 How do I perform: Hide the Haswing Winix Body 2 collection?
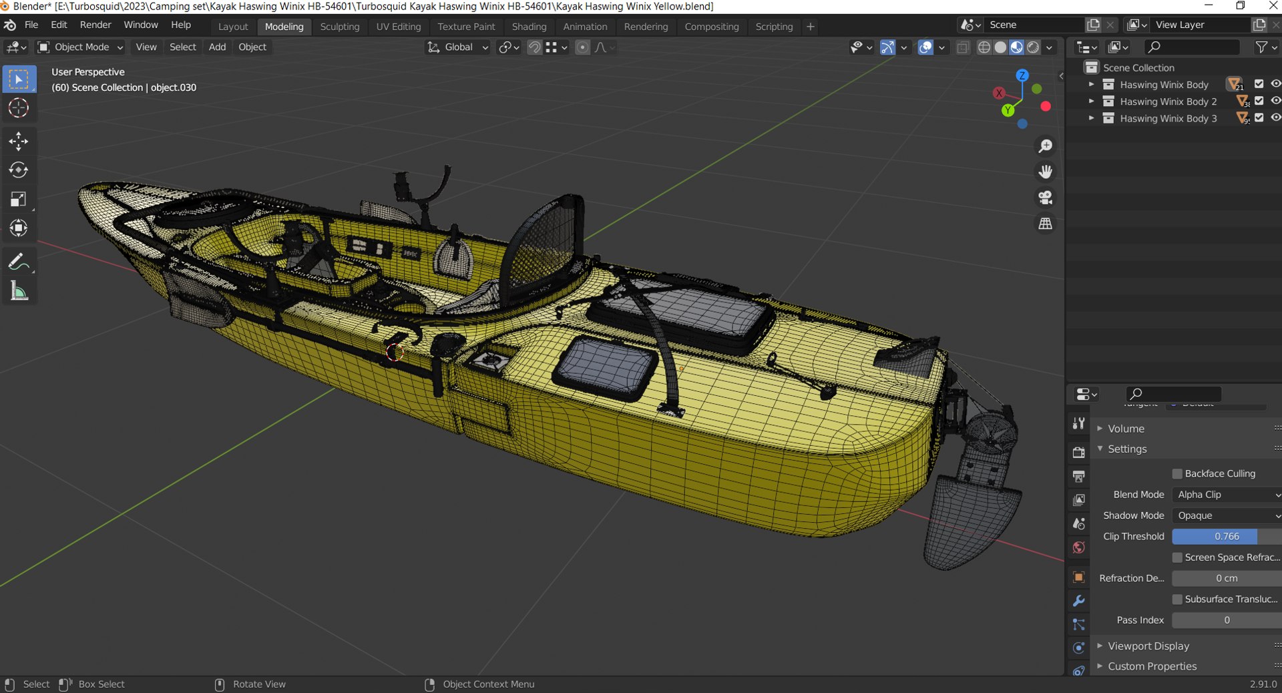(x=1275, y=101)
